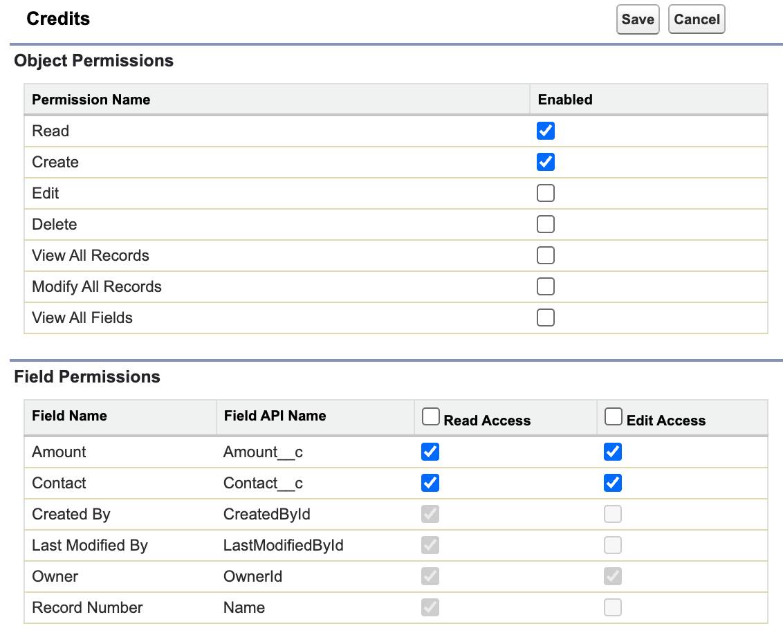
Task: Click the Cancel button
Action: click(x=697, y=19)
